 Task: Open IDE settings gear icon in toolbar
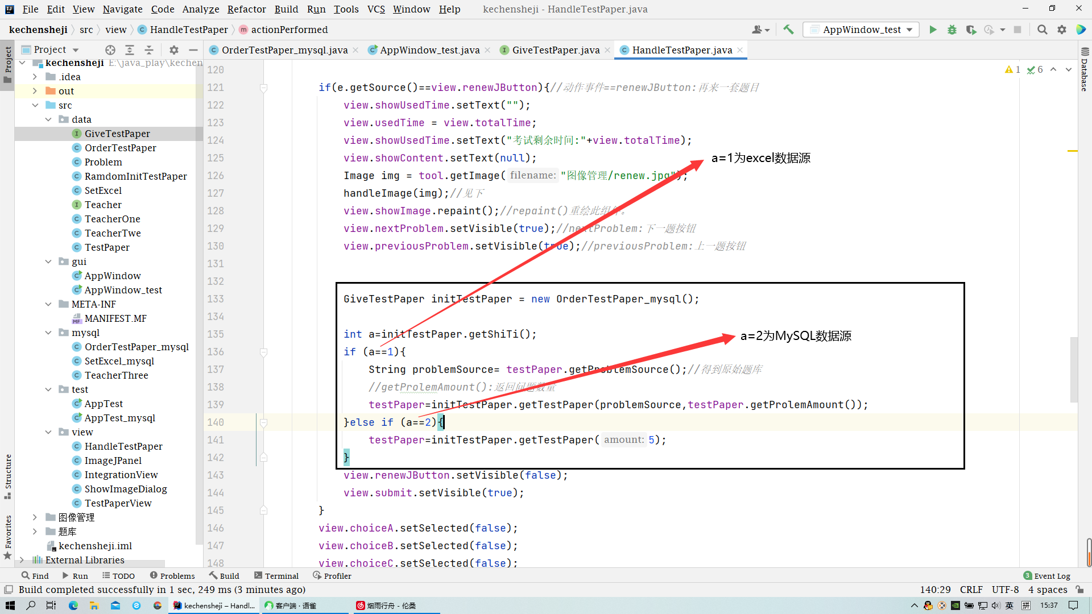click(1061, 30)
